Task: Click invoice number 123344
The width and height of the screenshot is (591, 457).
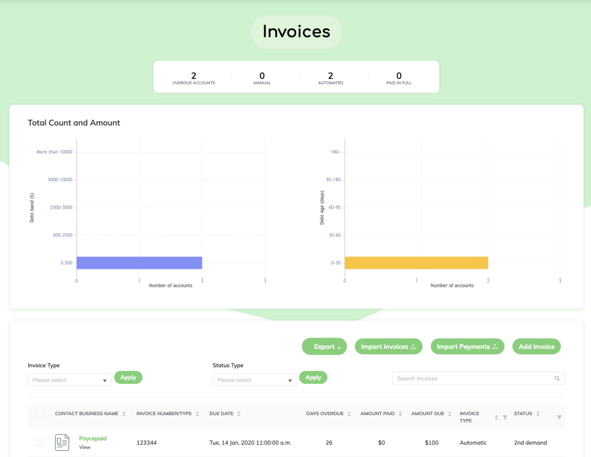Action: [x=147, y=443]
